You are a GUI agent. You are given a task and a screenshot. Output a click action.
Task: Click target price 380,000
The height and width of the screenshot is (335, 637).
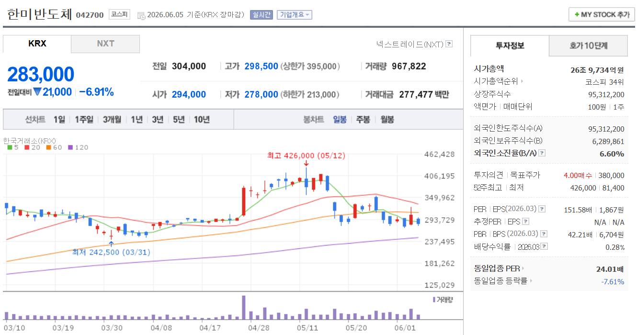coord(611,176)
